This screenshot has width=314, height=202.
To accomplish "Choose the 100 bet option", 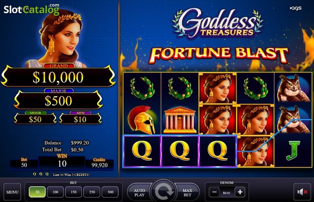I will pyautogui.click(x=55, y=192).
